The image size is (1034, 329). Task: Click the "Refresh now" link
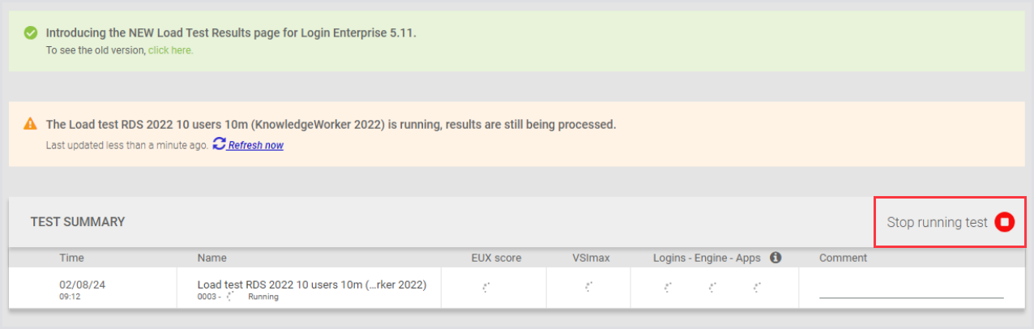click(x=255, y=146)
